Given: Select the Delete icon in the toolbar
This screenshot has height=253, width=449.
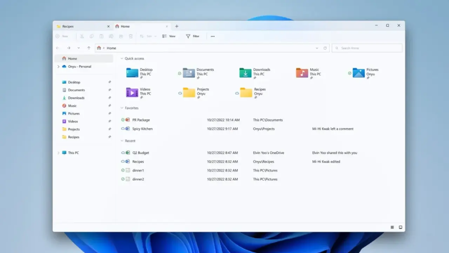Looking at the screenshot, I should tap(130, 36).
